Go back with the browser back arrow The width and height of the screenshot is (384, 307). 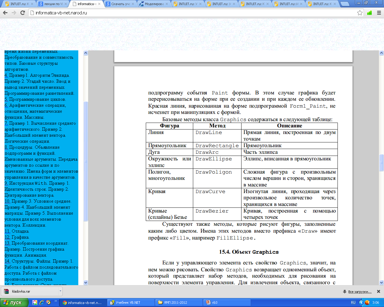coord(5,13)
